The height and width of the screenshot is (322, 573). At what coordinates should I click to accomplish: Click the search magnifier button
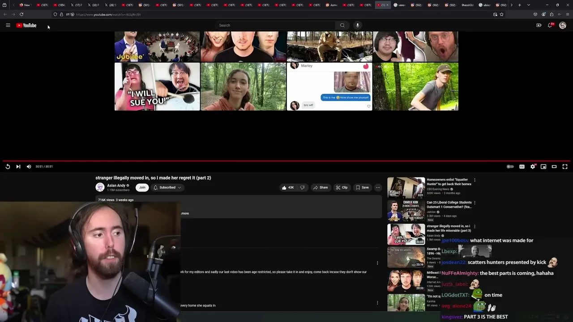tap(342, 25)
